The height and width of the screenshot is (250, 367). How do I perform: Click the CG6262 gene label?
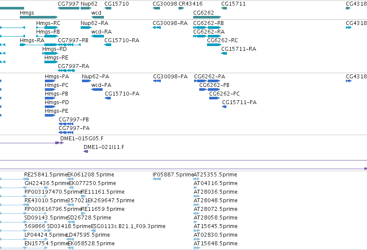(204, 12)
